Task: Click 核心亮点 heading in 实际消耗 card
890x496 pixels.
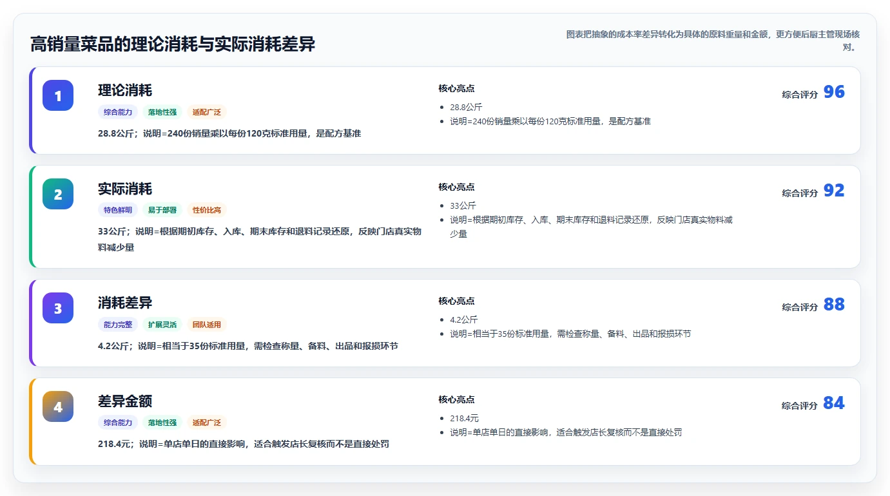Action: tap(456, 187)
